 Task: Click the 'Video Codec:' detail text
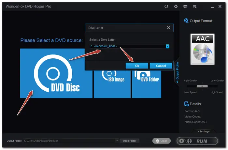(x=192, y=117)
